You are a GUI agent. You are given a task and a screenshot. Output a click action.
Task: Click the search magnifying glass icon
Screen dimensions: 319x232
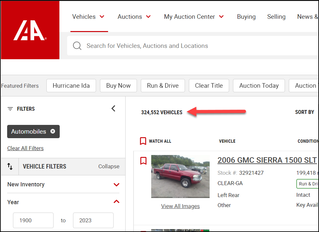[77, 45]
